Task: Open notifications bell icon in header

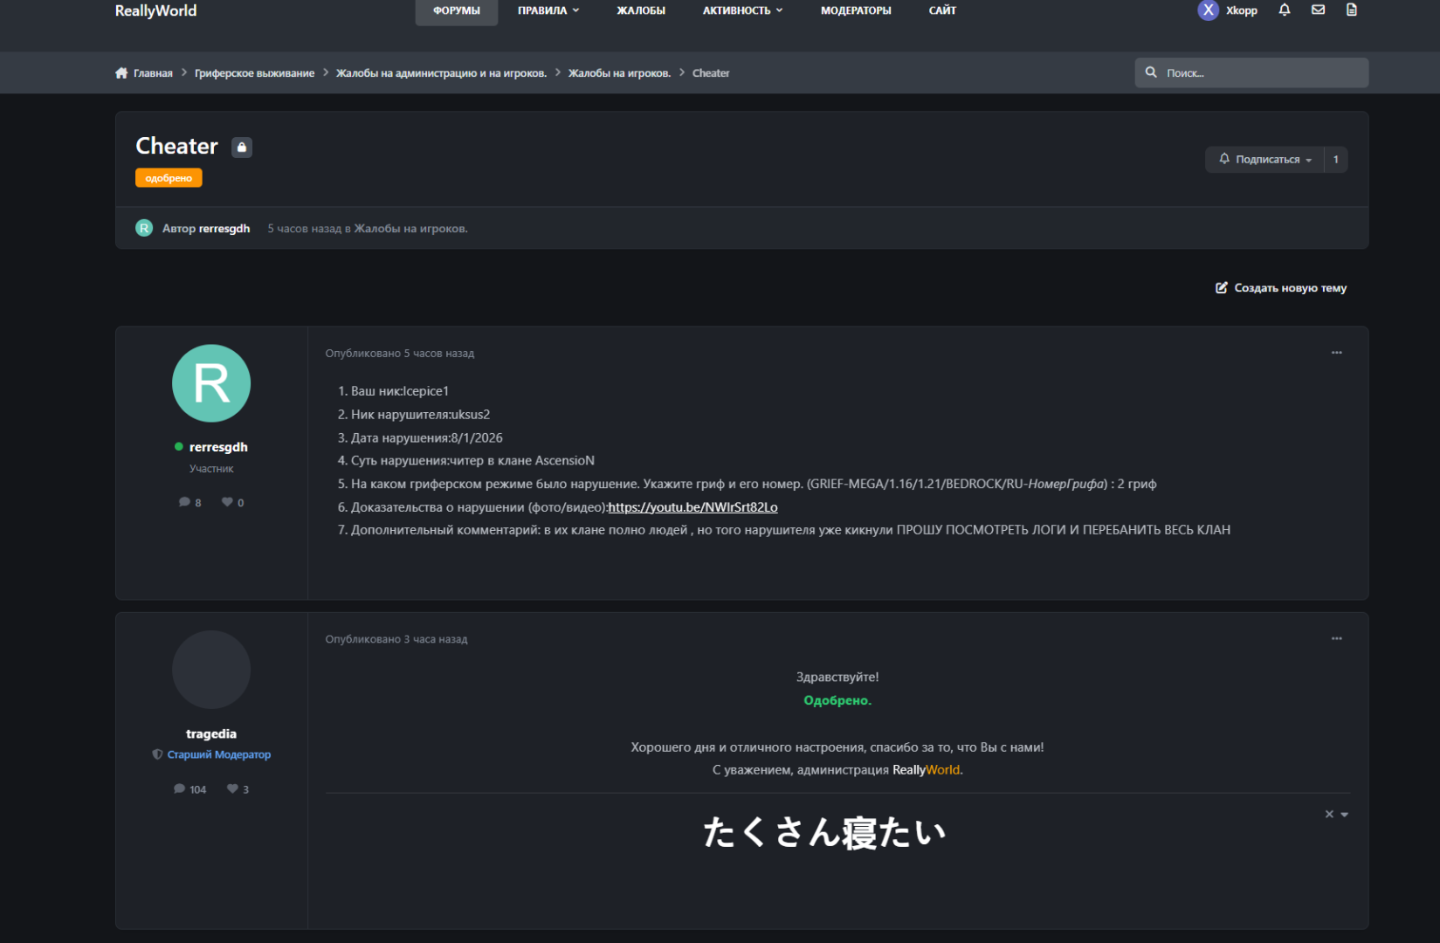Action: [x=1285, y=10]
